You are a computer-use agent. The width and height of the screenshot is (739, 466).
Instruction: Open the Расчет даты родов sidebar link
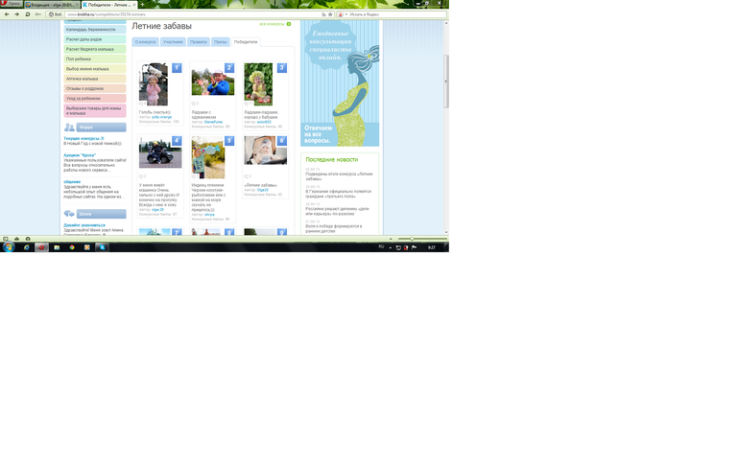click(95, 39)
